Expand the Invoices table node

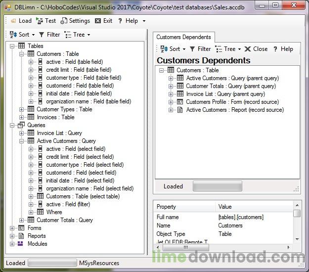pos(22,117)
